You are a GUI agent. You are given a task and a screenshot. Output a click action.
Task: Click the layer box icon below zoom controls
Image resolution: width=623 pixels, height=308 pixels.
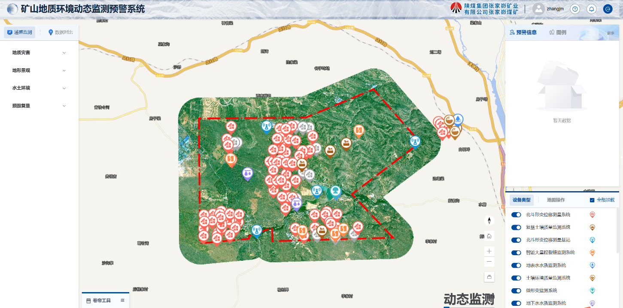pyautogui.click(x=489, y=277)
